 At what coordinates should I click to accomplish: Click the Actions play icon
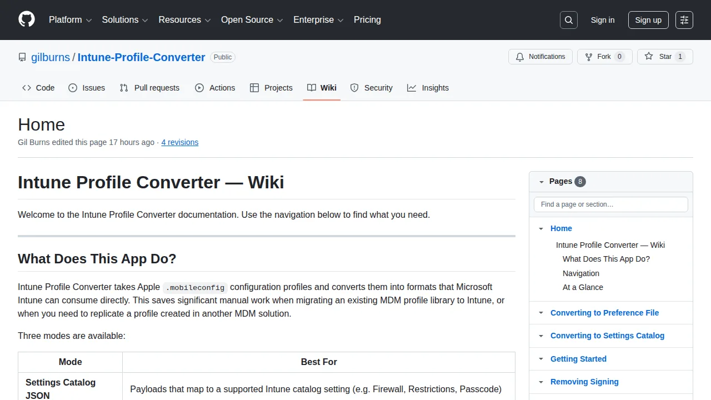(x=199, y=88)
